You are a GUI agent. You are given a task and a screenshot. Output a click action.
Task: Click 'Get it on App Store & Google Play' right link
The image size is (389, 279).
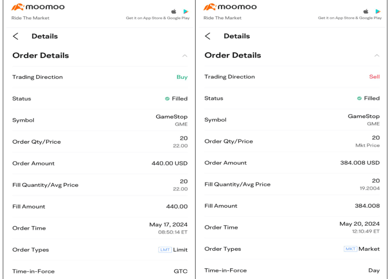(x=349, y=18)
